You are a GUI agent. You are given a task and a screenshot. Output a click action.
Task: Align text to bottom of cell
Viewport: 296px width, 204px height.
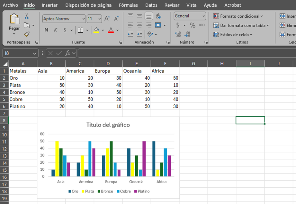point(149,16)
